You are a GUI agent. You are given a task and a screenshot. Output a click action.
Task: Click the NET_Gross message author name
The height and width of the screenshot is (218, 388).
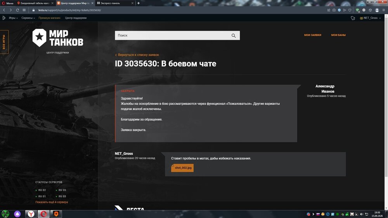(x=124, y=154)
